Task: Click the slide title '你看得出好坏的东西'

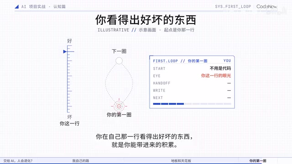Action: (x=146, y=20)
